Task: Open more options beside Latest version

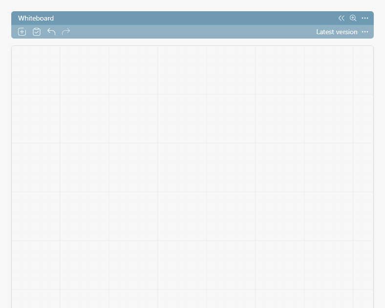Action: point(365,32)
